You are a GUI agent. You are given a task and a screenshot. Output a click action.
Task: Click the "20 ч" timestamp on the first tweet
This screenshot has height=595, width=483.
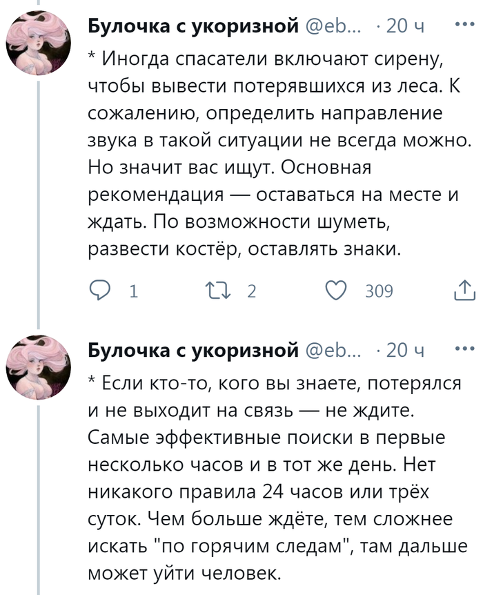tap(406, 27)
